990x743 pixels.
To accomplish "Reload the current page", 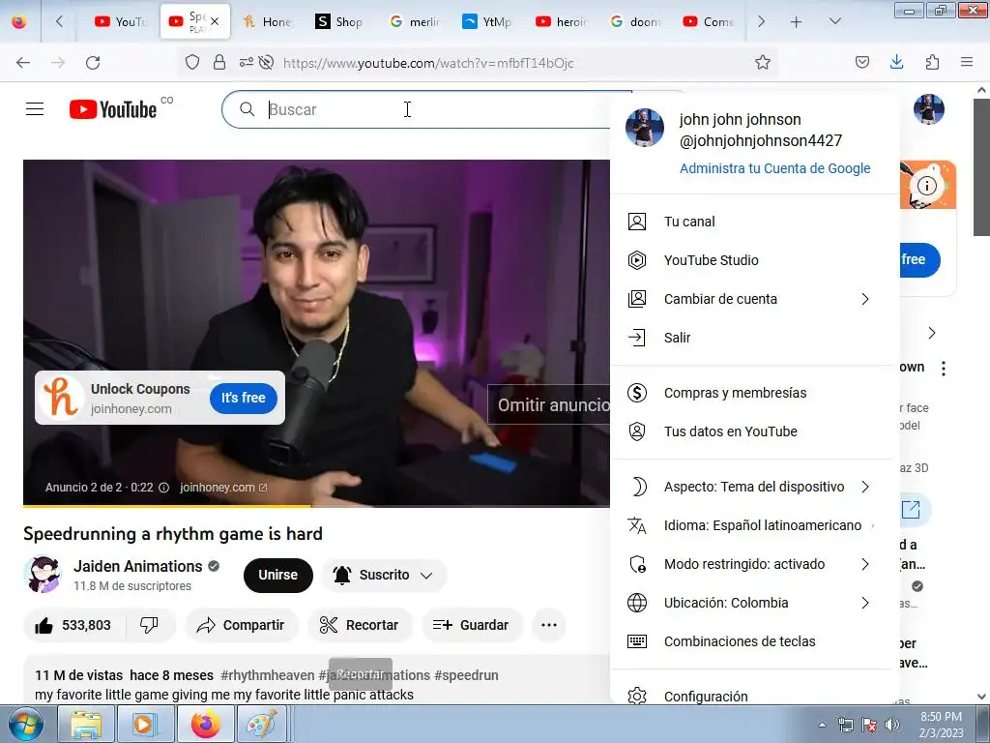I will click(93, 62).
